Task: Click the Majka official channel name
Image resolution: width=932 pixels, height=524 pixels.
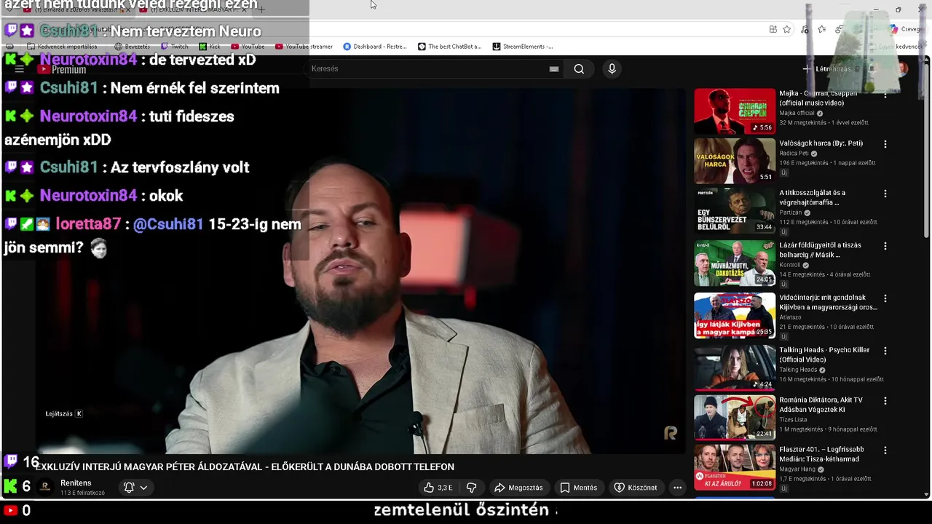Action: 797,114
